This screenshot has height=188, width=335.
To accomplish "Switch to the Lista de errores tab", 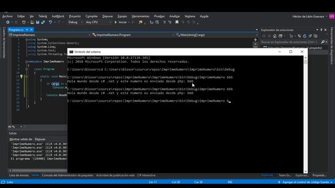I will (19, 175).
